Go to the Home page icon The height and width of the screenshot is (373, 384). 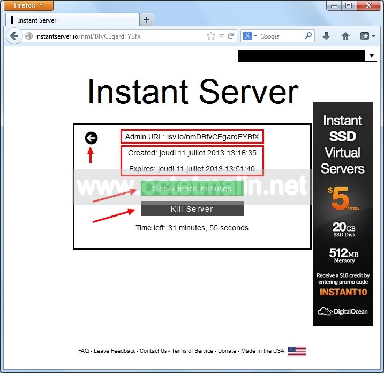(x=345, y=36)
